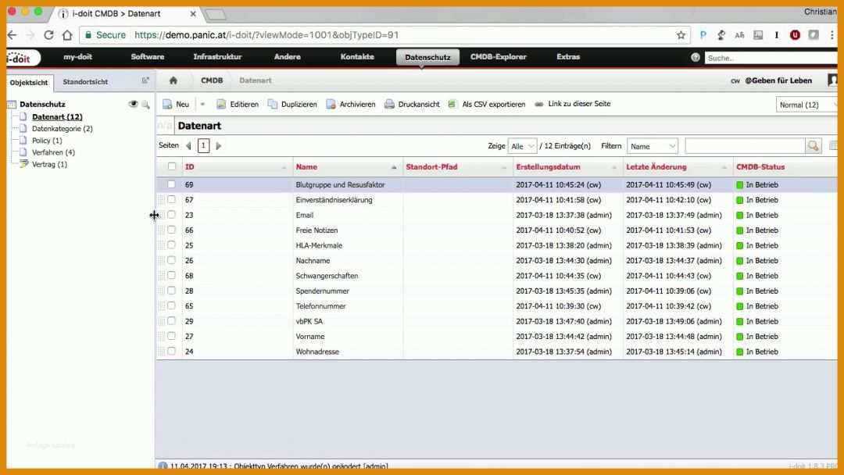Open the Infrastruktur menu
The width and height of the screenshot is (844, 475).
point(217,57)
